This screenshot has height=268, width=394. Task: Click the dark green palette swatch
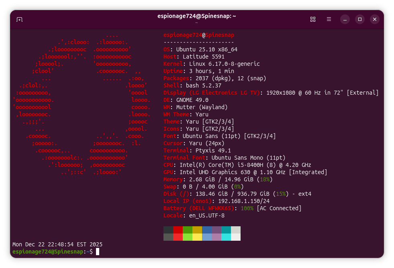[188, 230]
